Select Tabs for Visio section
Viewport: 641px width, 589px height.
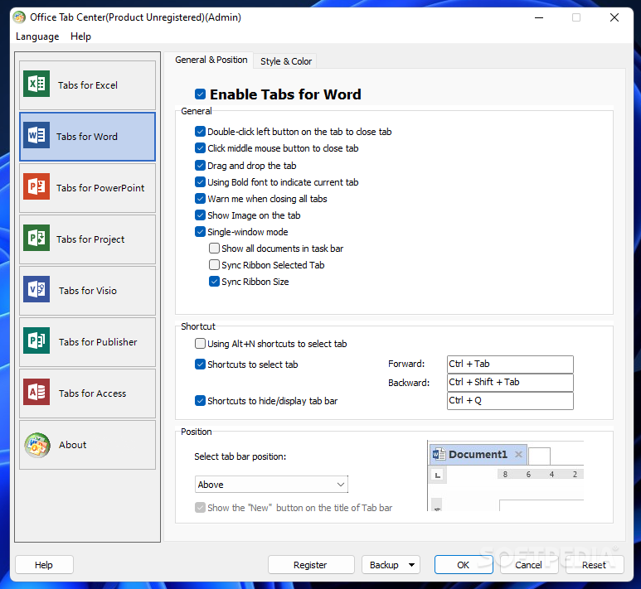pyautogui.click(x=87, y=291)
